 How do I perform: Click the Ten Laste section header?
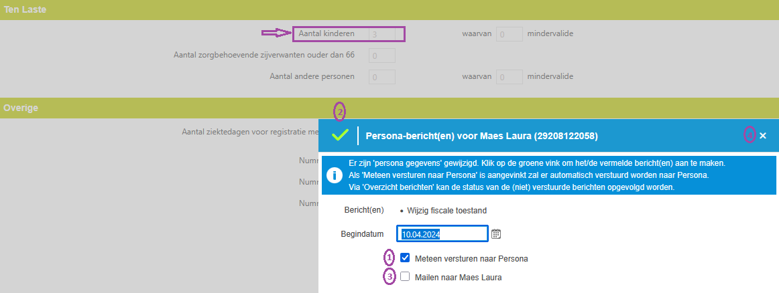[20, 9]
